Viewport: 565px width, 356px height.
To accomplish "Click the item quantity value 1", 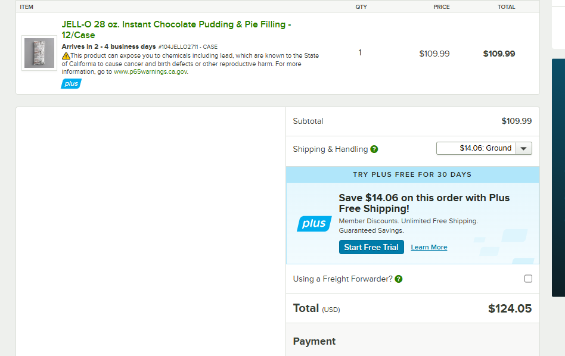I will tap(360, 53).
